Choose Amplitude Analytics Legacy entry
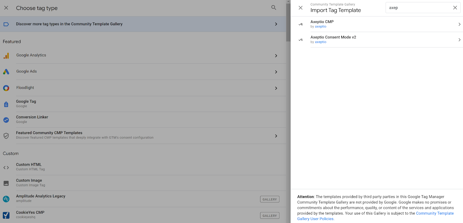Image resolution: width=463 pixels, height=223 pixels. pyautogui.click(x=143, y=199)
